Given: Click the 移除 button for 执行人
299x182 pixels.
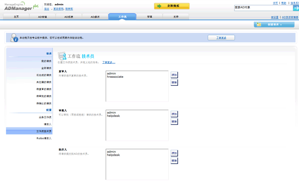Looking at the screenshot, I should pos(174,160).
